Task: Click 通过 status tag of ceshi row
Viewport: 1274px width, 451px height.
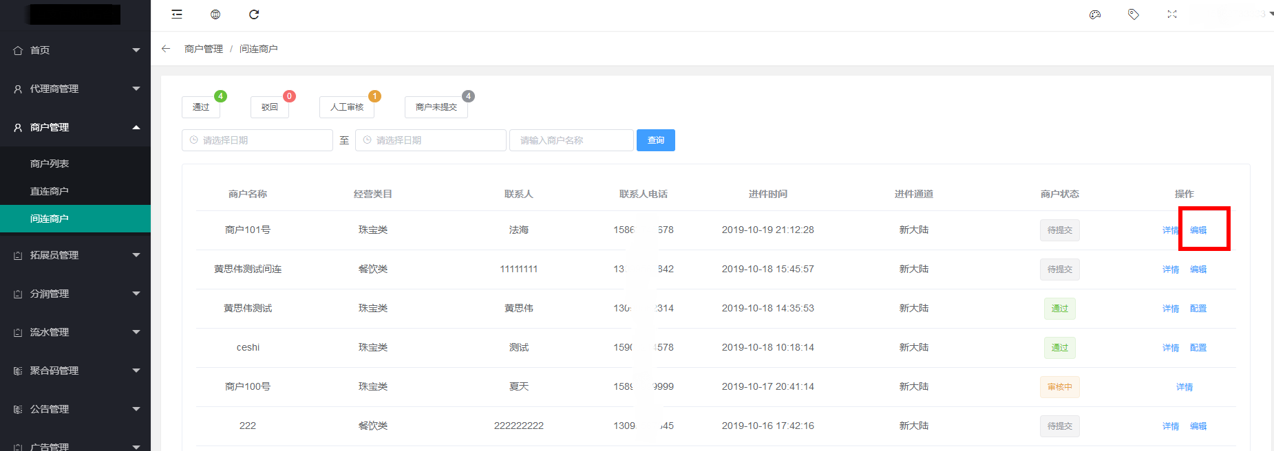Action: (x=1060, y=348)
